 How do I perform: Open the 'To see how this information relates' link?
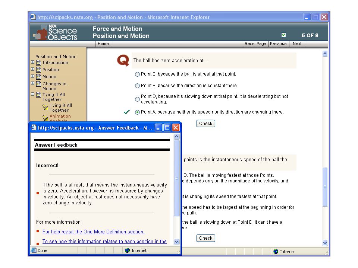[x=104, y=241]
